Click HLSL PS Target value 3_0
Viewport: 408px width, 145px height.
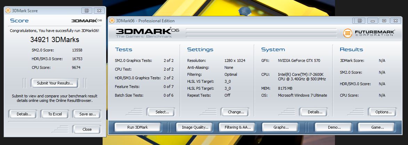tap(227, 89)
